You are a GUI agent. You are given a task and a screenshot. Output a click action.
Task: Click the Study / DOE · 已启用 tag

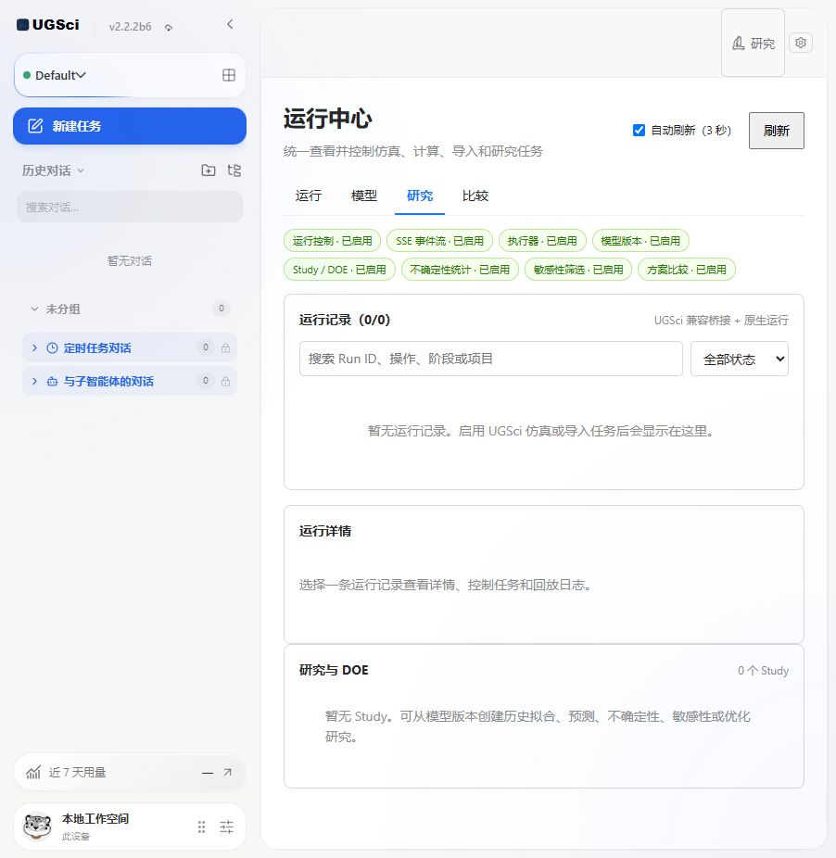[x=339, y=270]
